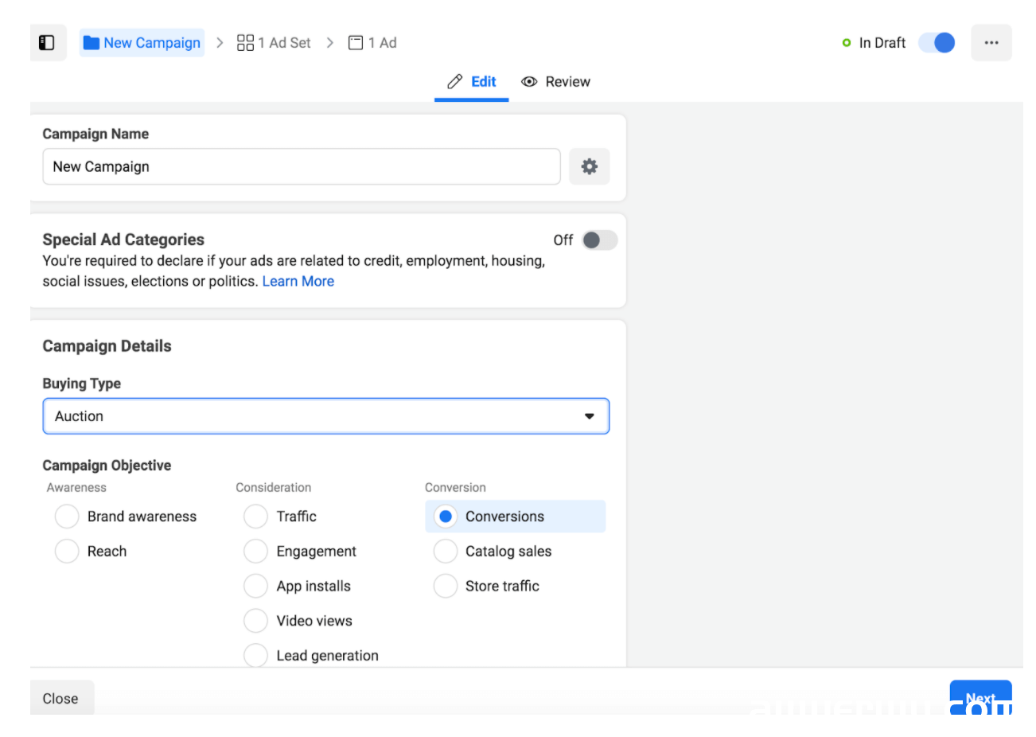
Task: Open campaign name settings gear
Action: (x=590, y=166)
